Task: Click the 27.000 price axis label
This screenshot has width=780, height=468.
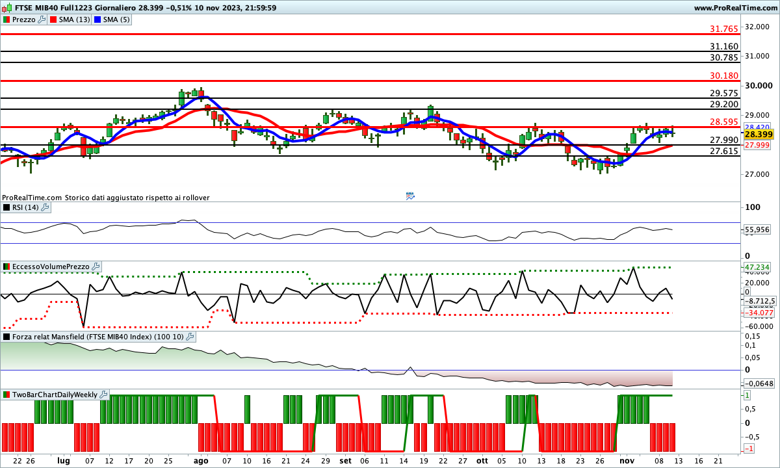Action: (758, 174)
